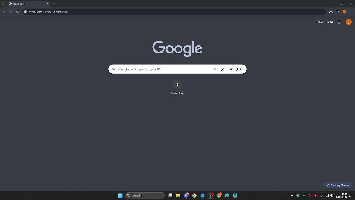Reload the current page

click(17, 12)
